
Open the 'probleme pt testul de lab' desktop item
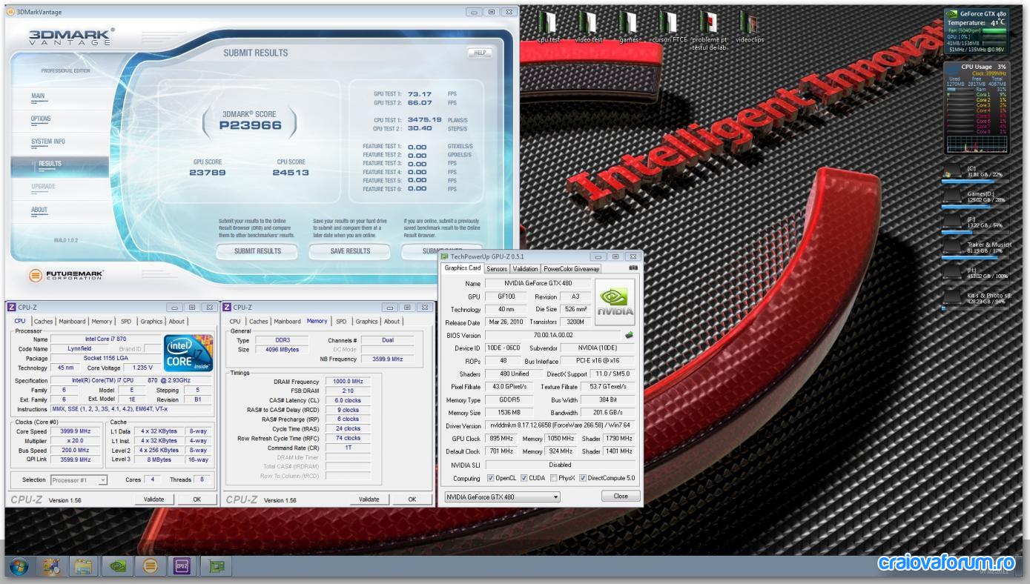coord(709,31)
